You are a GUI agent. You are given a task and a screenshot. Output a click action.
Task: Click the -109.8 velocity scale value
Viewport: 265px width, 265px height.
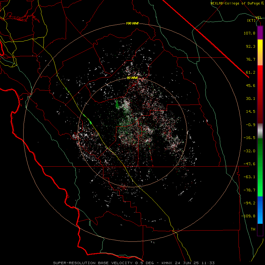click(249, 216)
